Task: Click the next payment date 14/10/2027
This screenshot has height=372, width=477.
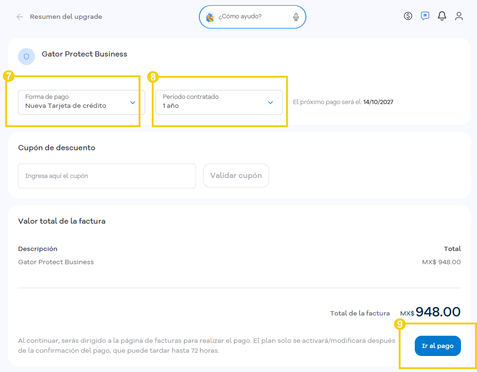Action: (378, 102)
